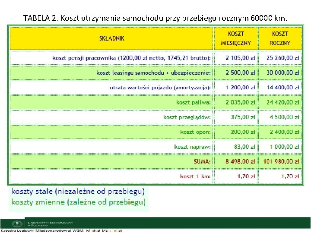Click 'utrata wartości pojazdu (amortyzacja)' label
311x233 pixels.
pyautogui.click(x=160, y=88)
